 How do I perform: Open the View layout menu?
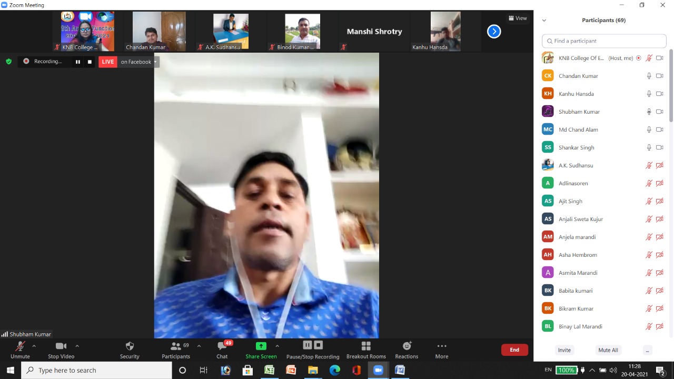[518, 18]
